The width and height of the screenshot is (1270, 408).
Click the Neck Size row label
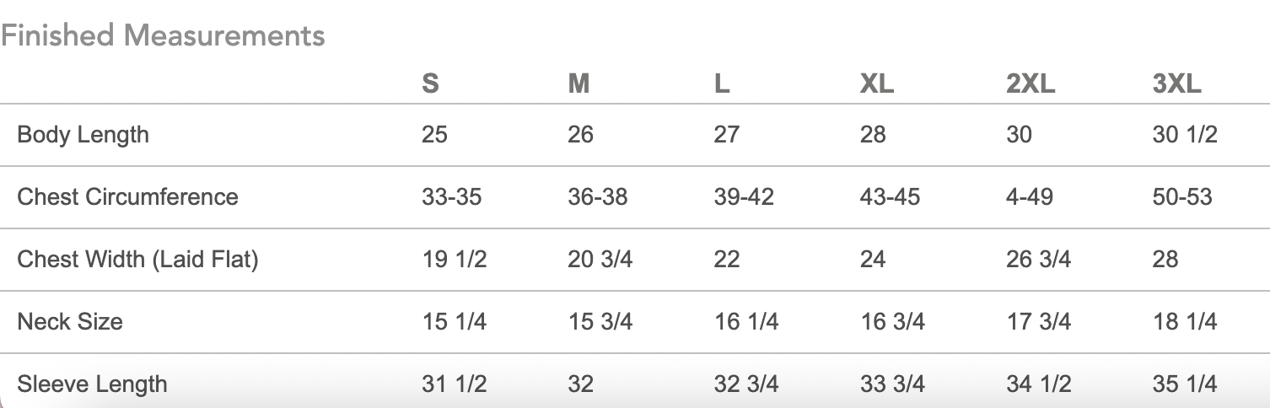point(70,321)
